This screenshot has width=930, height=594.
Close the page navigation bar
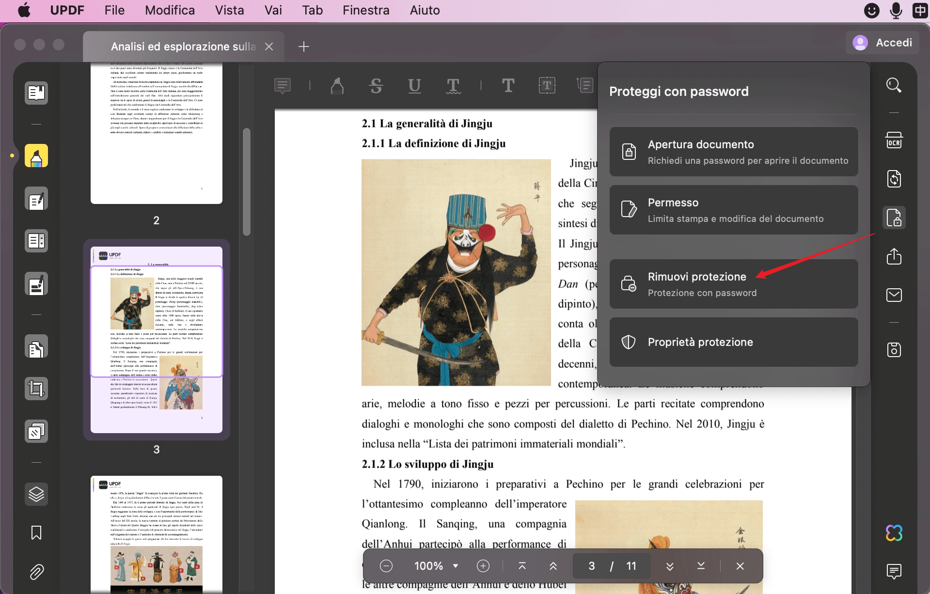(x=740, y=566)
